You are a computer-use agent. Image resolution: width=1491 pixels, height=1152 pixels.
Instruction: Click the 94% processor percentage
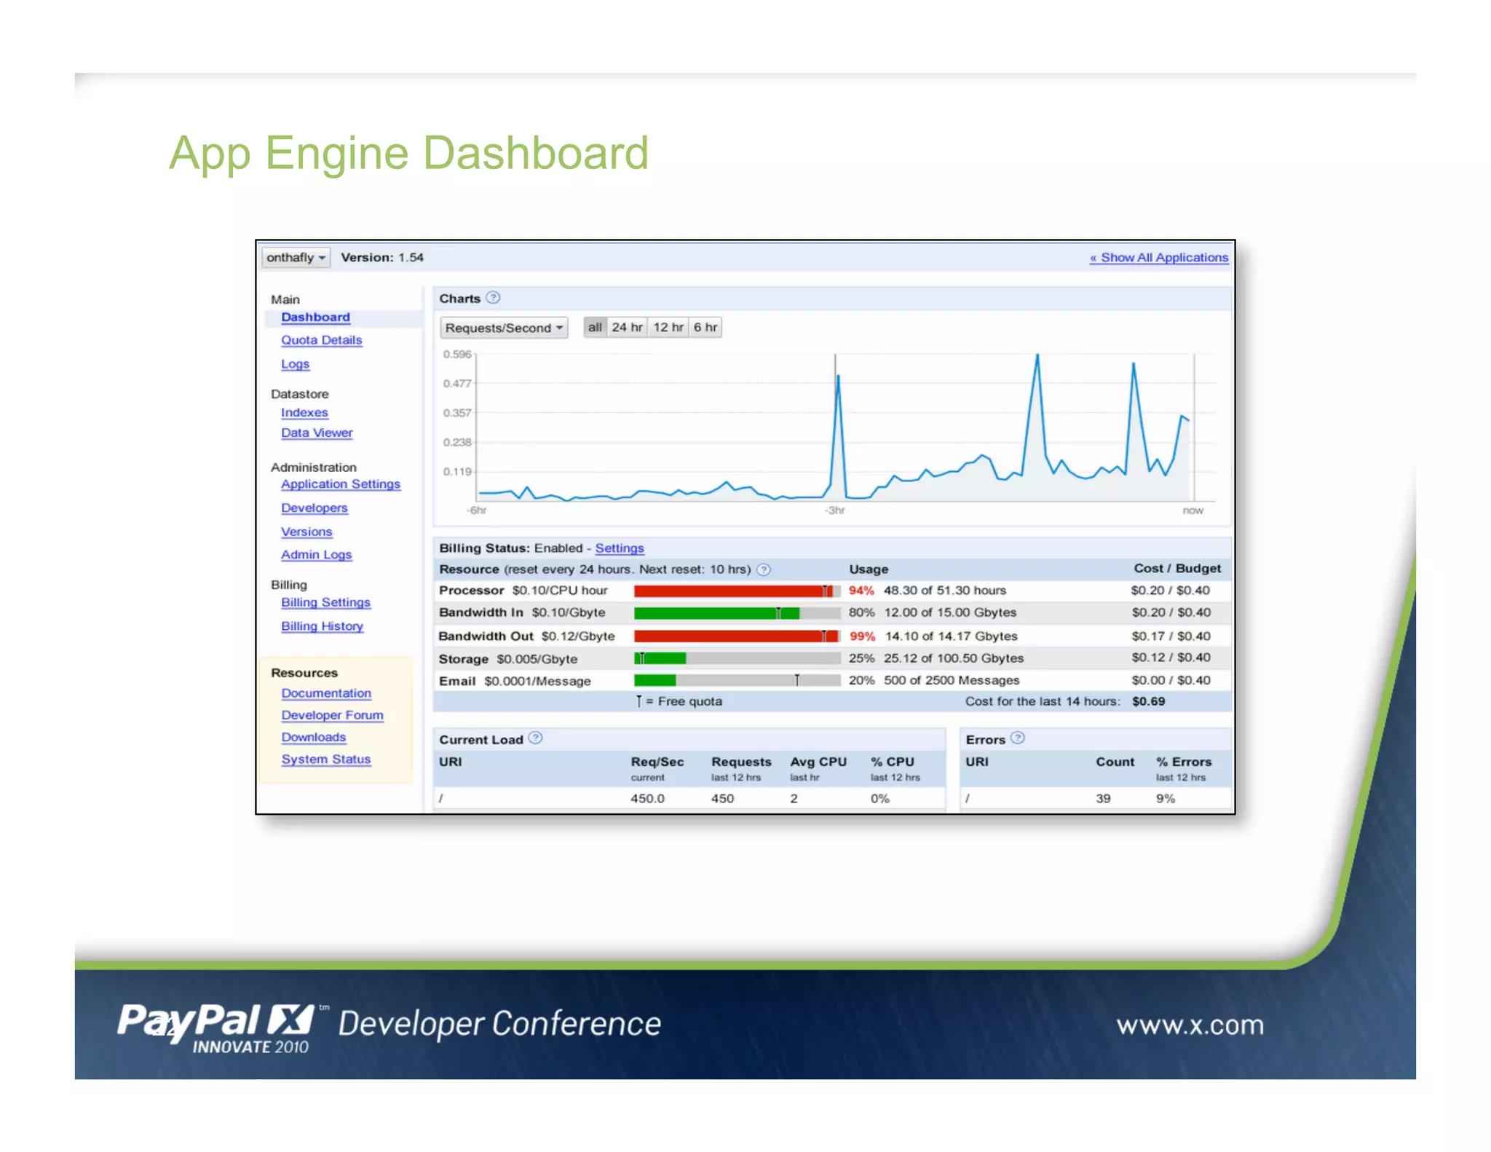click(x=861, y=591)
